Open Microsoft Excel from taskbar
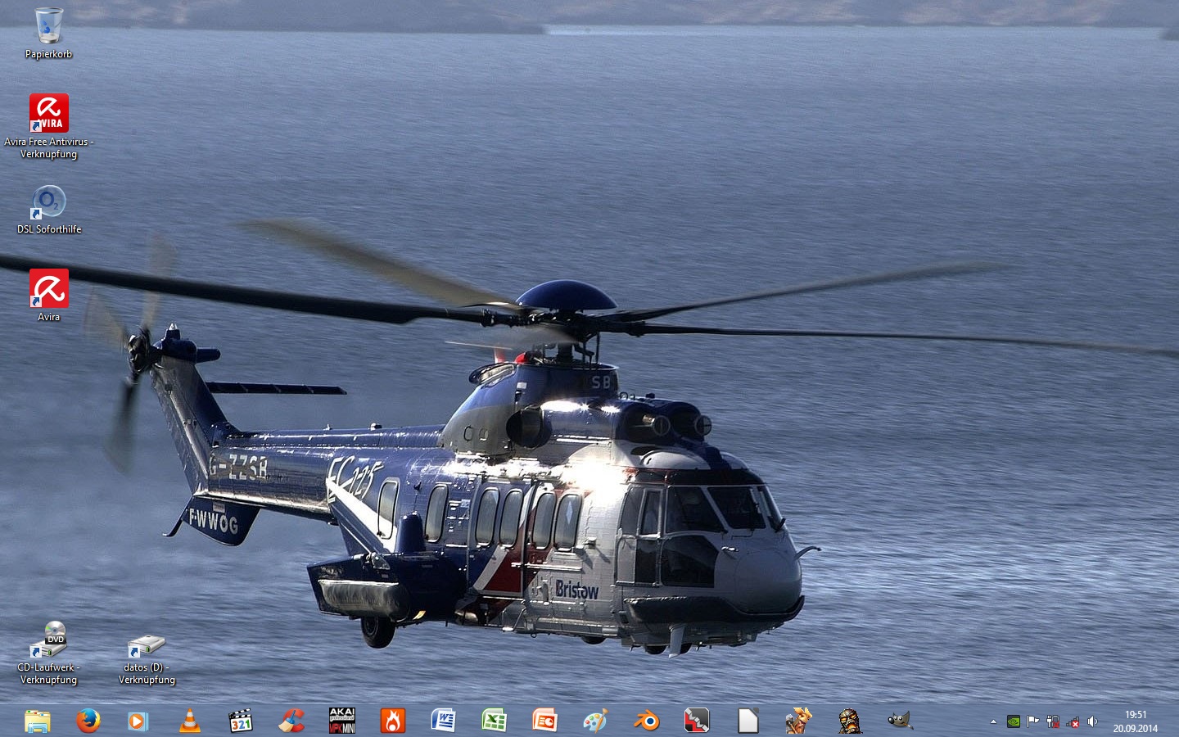The image size is (1179, 737). (494, 721)
